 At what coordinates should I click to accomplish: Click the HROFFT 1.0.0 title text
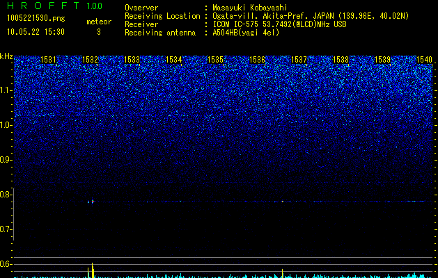click(55, 6)
